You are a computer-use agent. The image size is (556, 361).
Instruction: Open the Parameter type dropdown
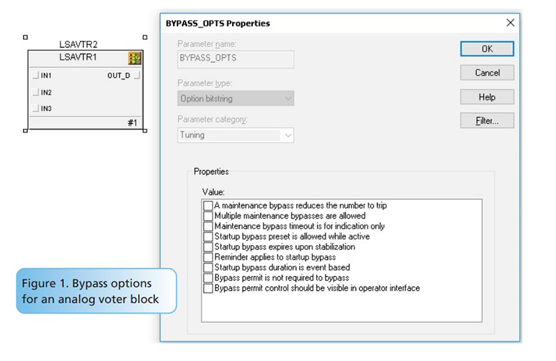point(236,99)
